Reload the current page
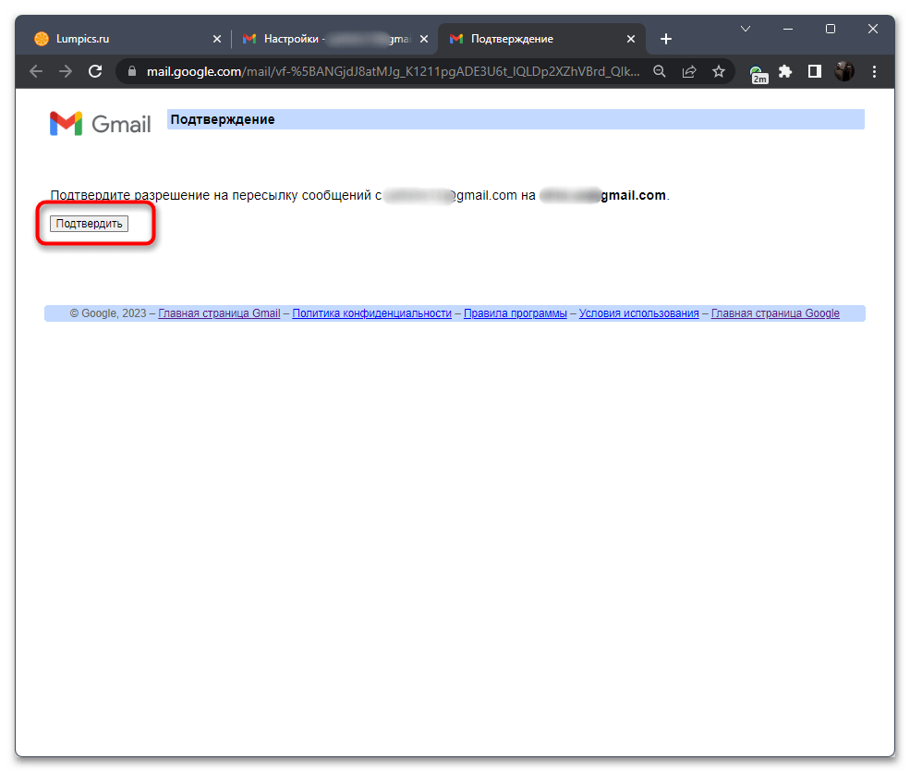This screenshot has height=772, width=910. coord(95,71)
